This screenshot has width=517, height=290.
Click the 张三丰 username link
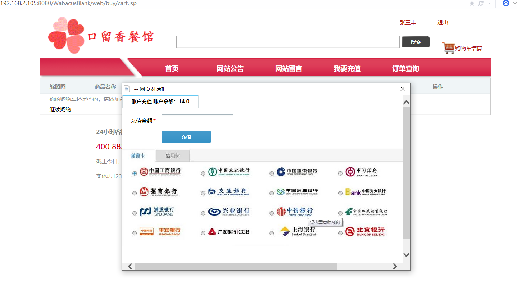(408, 22)
